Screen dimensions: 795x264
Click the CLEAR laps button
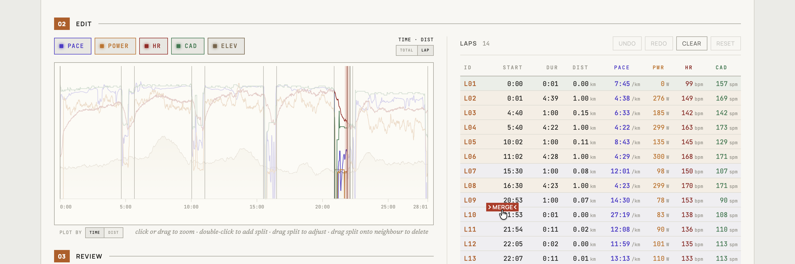point(691,44)
